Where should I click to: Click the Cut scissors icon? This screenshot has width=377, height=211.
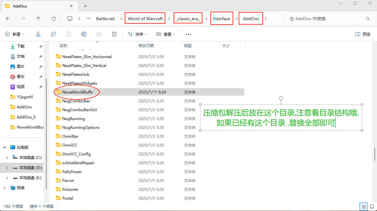click(x=38, y=34)
